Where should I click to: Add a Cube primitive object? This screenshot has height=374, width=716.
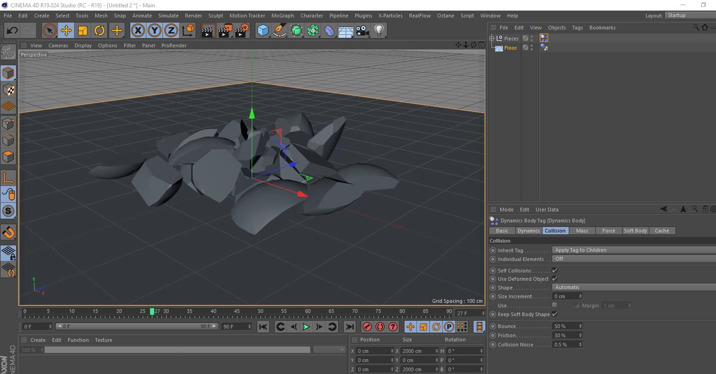[263, 31]
